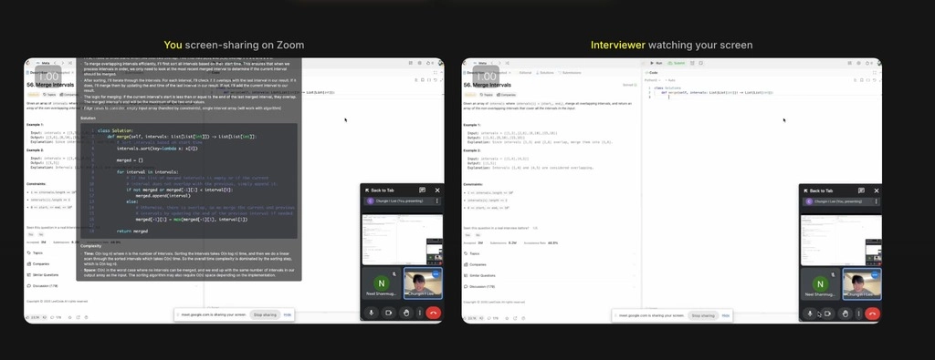Click Back to Tab in right Meet panel
This screenshot has height=360, width=935.
pos(818,191)
